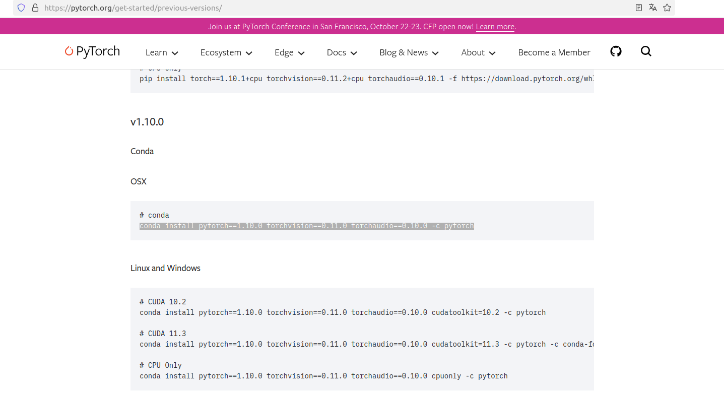Expand the About dropdown menu
Viewport: 724px width, 393px height.
[x=479, y=52]
